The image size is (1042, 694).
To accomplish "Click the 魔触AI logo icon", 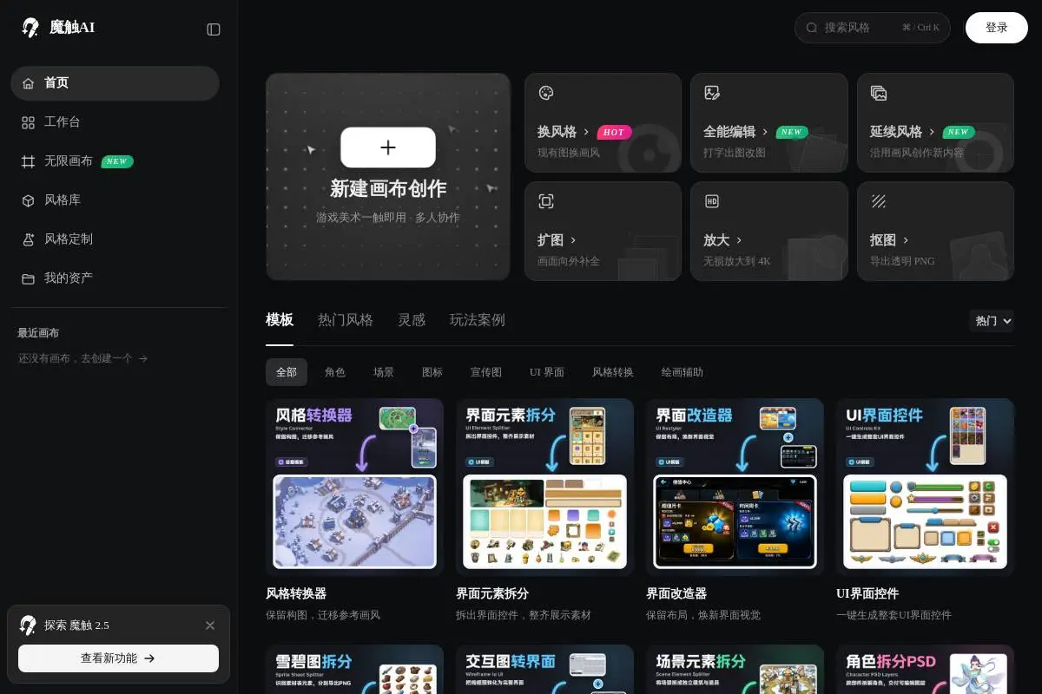I will [x=30, y=28].
